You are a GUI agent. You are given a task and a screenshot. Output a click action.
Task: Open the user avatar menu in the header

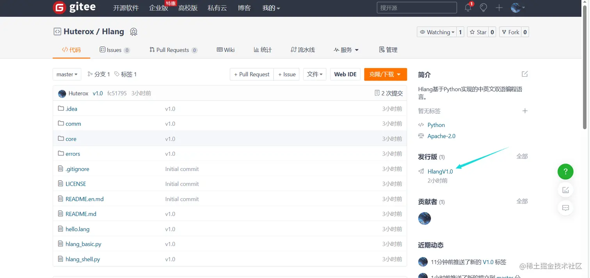518,7
